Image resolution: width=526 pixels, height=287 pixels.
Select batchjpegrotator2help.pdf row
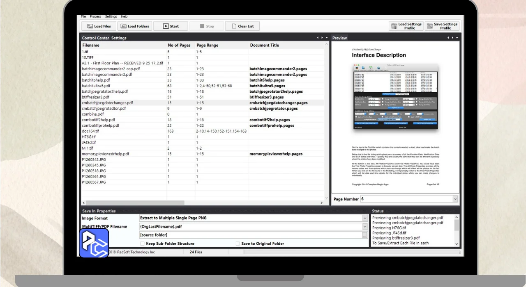coord(202,92)
